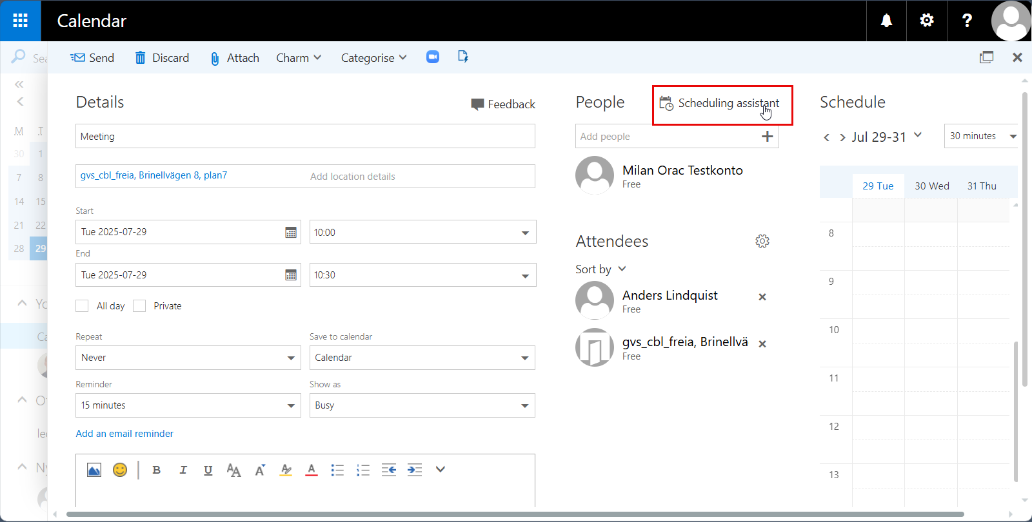
Task: Open the Attendees settings gear
Action: click(x=762, y=241)
